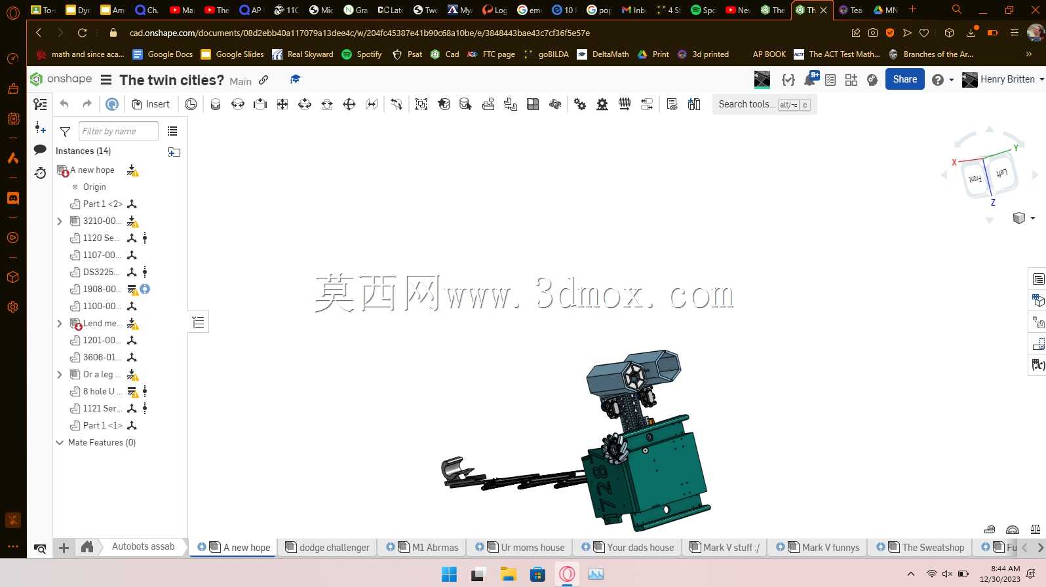
Task: Select the Parallel mate tool
Action: coord(372,104)
